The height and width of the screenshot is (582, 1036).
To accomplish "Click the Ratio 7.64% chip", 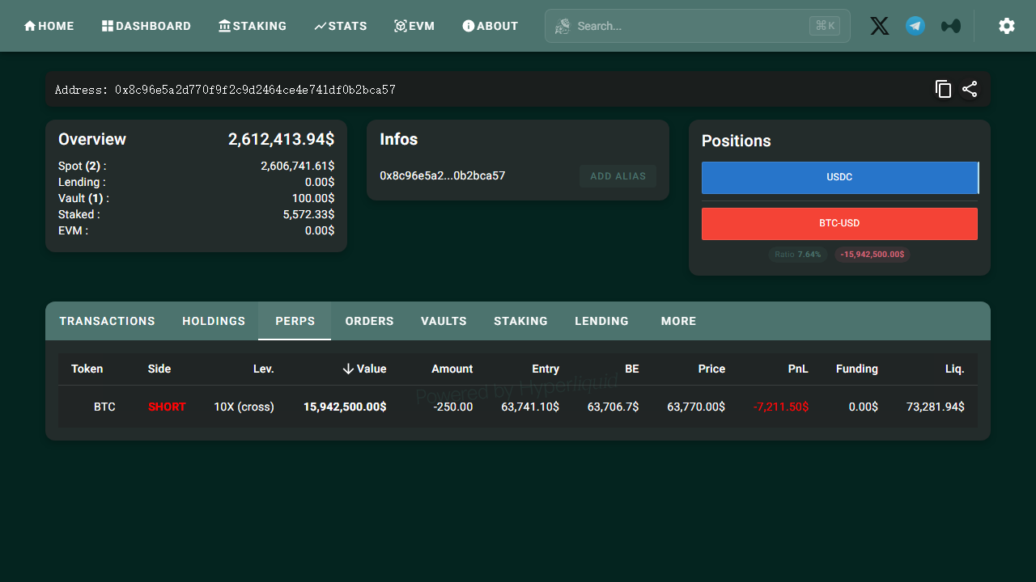I will coord(797,255).
